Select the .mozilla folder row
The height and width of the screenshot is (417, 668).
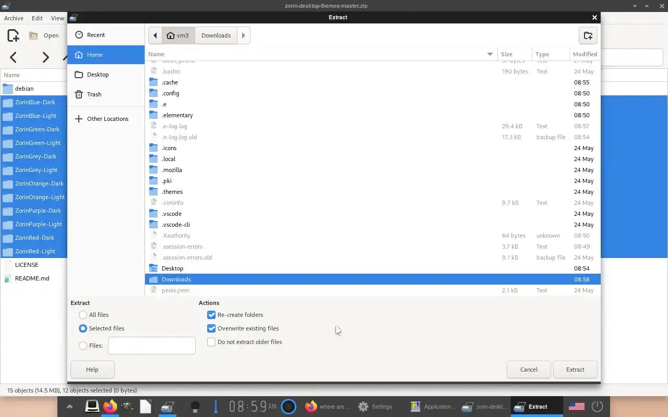(x=373, y=170)
